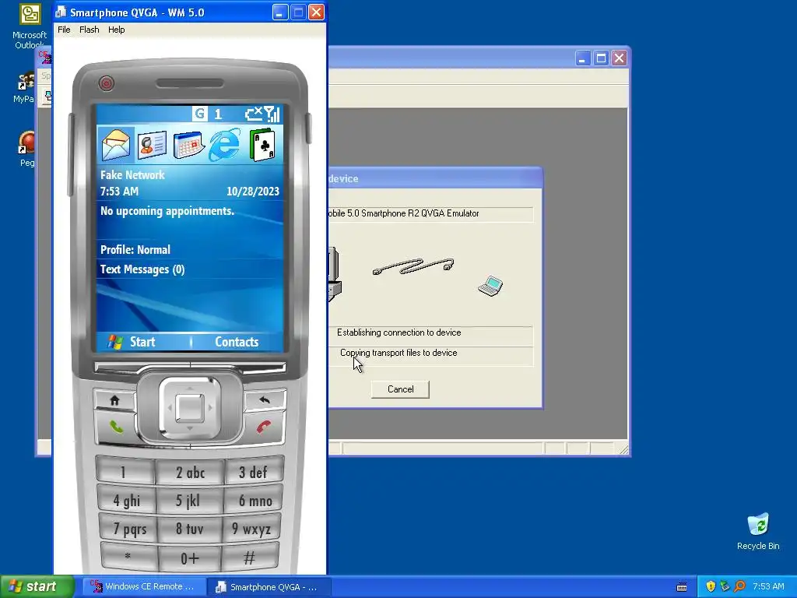Tap the messaging envelope icon on phone screen
The image size is (797, 598).
coord(116,145)
